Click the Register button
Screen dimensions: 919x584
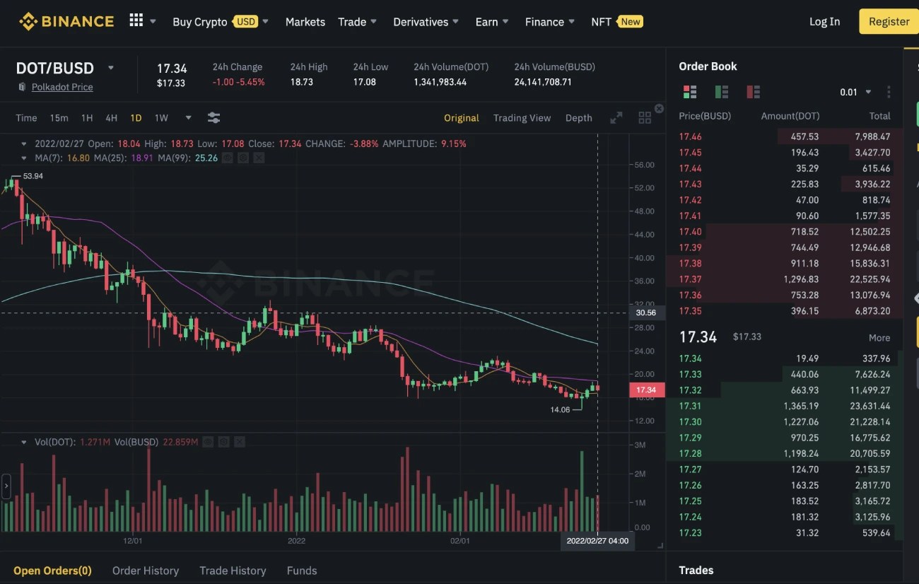coord(888,21)
